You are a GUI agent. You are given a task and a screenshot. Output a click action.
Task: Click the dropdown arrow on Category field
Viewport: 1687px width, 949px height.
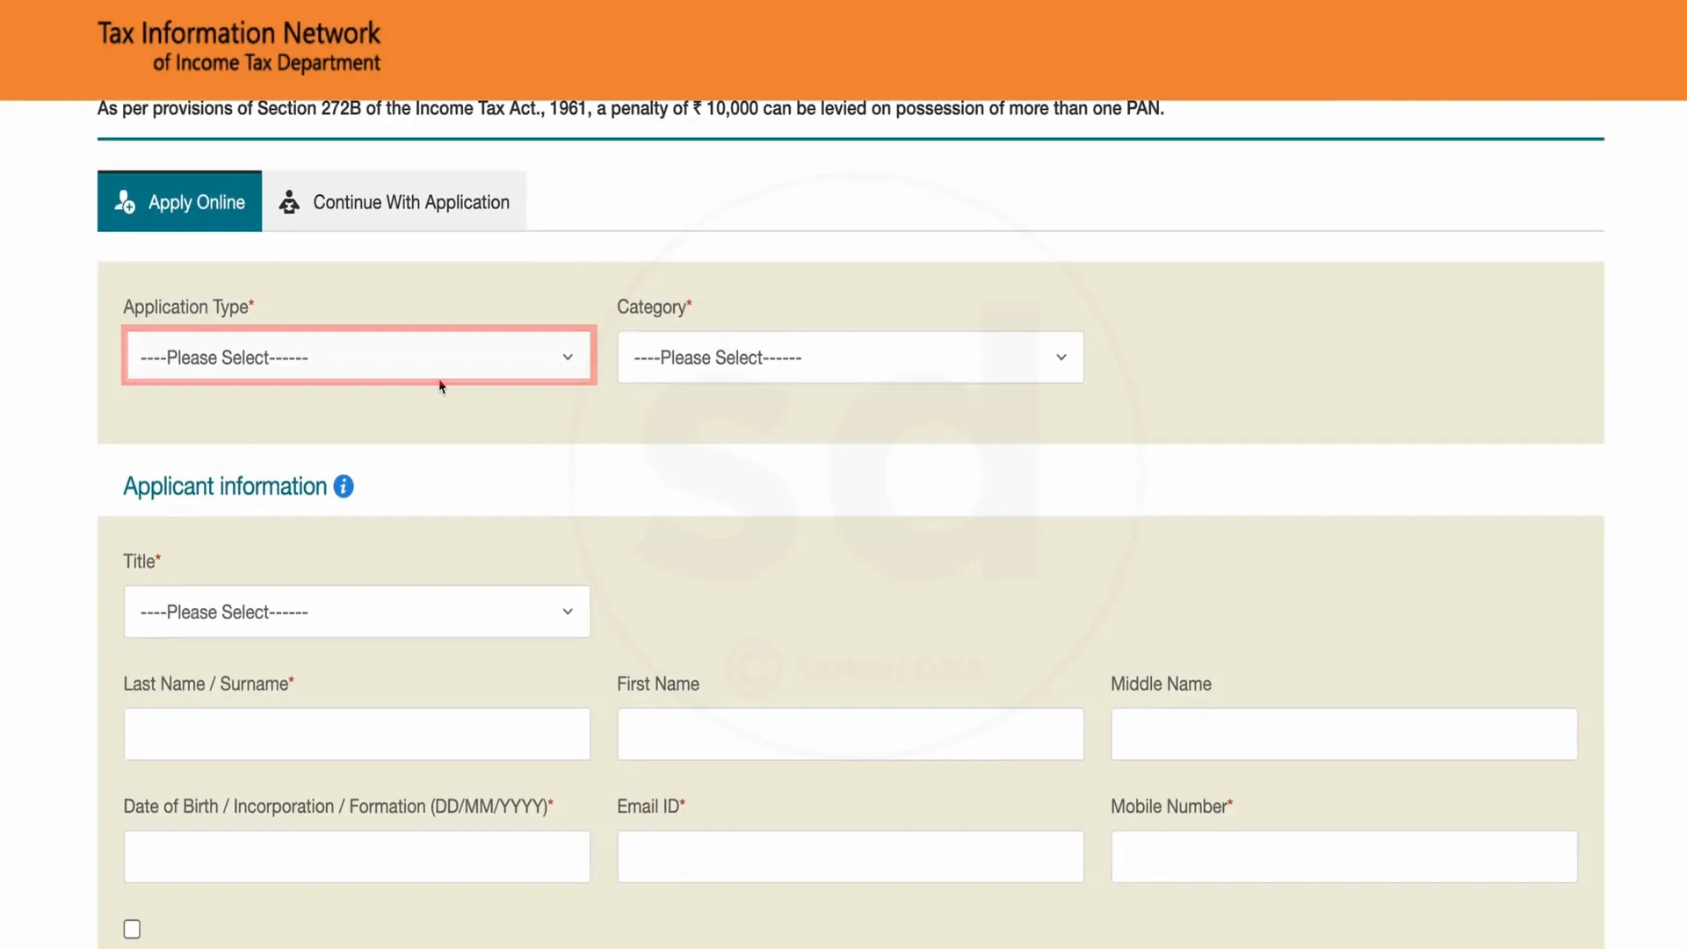tap(1061, 357)
